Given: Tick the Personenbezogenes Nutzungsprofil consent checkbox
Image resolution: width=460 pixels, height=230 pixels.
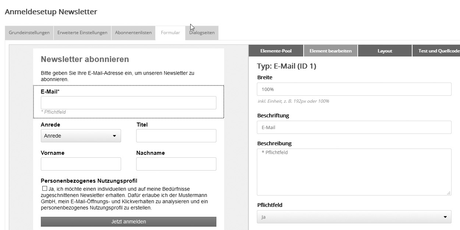Looking at the screenshot, I should (45, 189).
